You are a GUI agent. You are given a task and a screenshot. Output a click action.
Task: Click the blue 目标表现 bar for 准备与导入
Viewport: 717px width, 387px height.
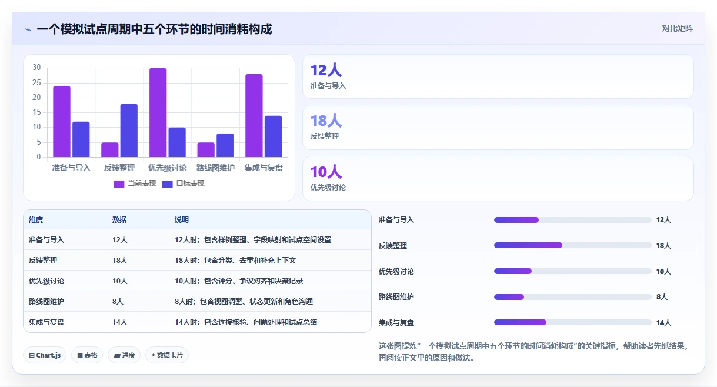[x=81, y=139]
